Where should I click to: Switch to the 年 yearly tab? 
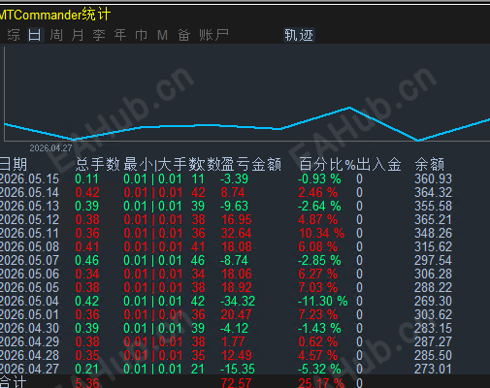[120, 35]
